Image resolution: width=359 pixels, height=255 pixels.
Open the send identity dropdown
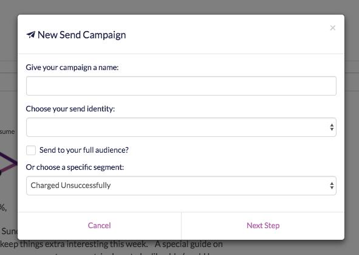(x=181, y=127)
